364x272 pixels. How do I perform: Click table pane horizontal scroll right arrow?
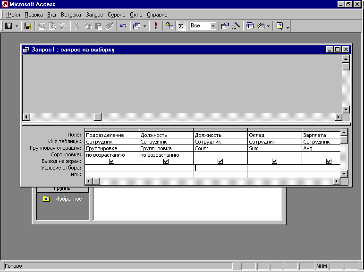(x=338, y=117)
